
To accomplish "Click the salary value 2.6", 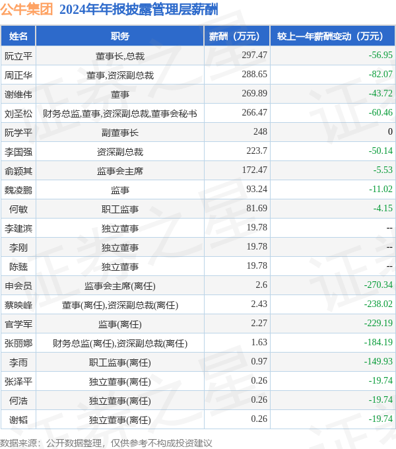I will (261, 285).
